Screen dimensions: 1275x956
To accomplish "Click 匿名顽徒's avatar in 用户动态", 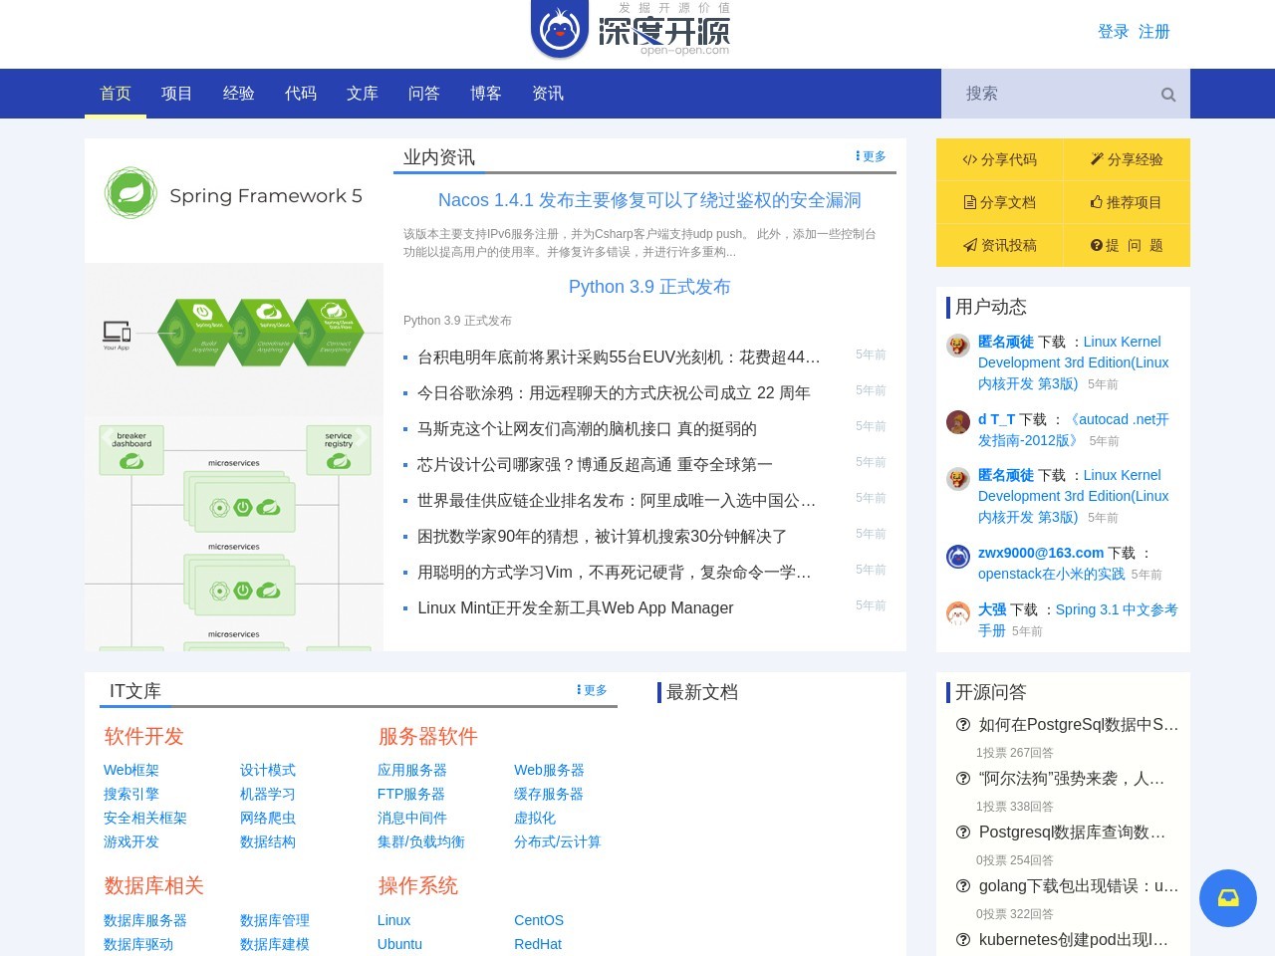I will pyautogui.click(x=957, y=346).
